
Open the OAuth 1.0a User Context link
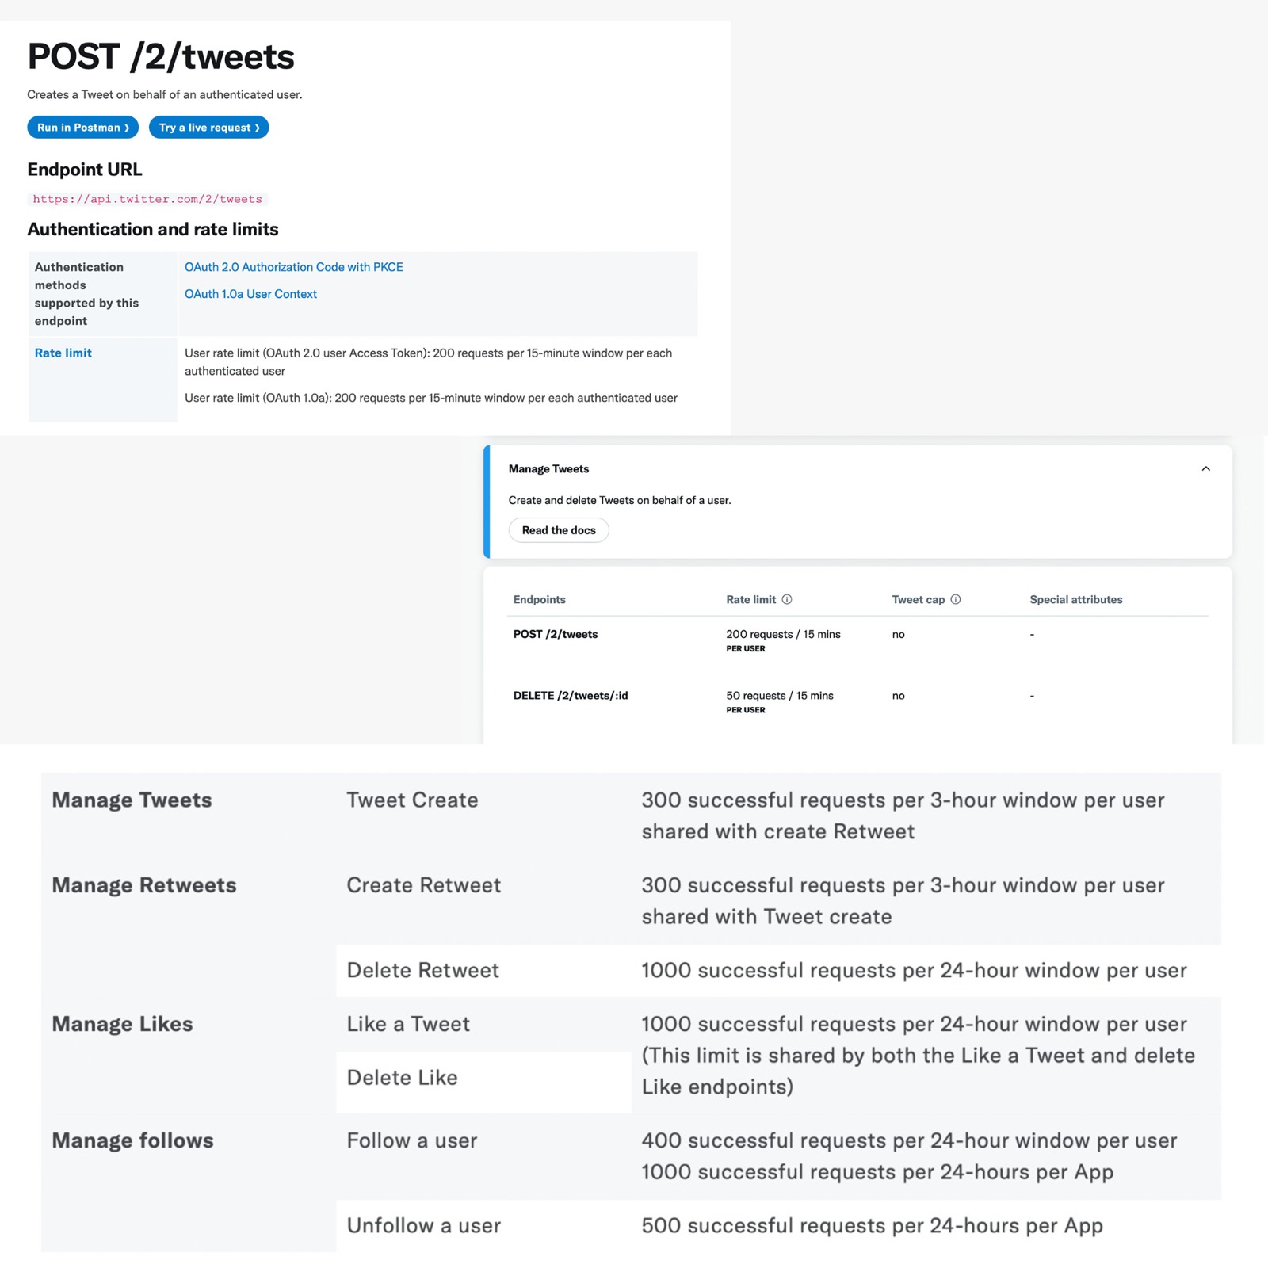click(x=250, y=294)
